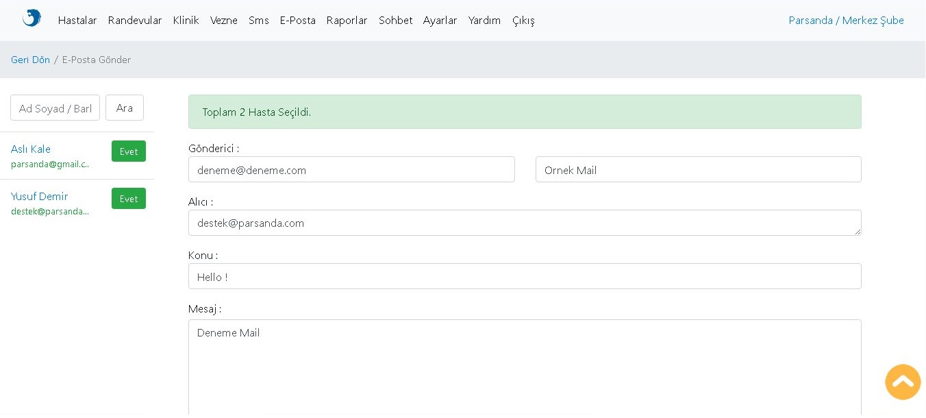This screenshot has width=926, height=418.
Task: Focus the Ad Soyad search field
Action: click(x=55, y=108)
